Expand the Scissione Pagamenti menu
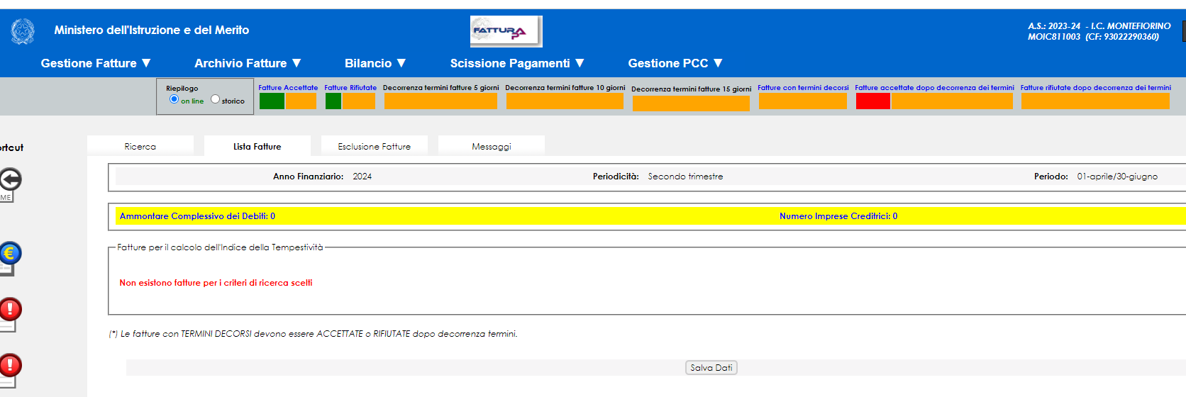The width and height of the screenshot is (1186, 397). [517, 63]
